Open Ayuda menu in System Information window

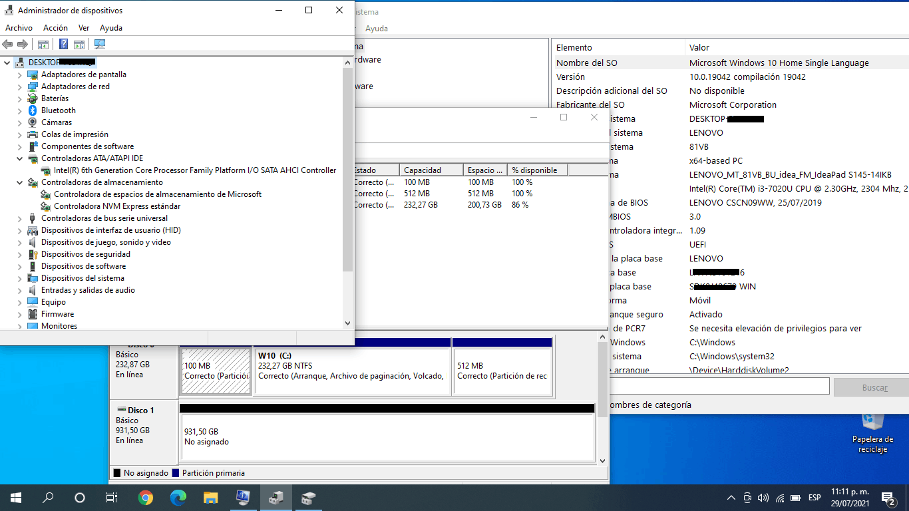(377, 29)
